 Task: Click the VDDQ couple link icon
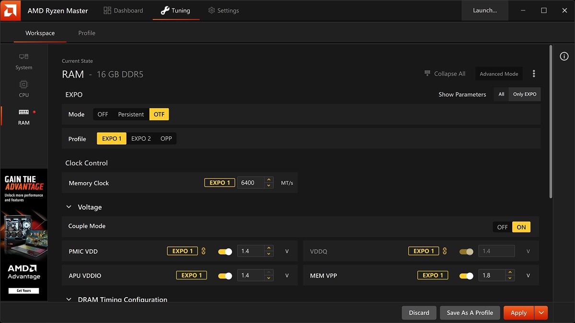[445, 251]
